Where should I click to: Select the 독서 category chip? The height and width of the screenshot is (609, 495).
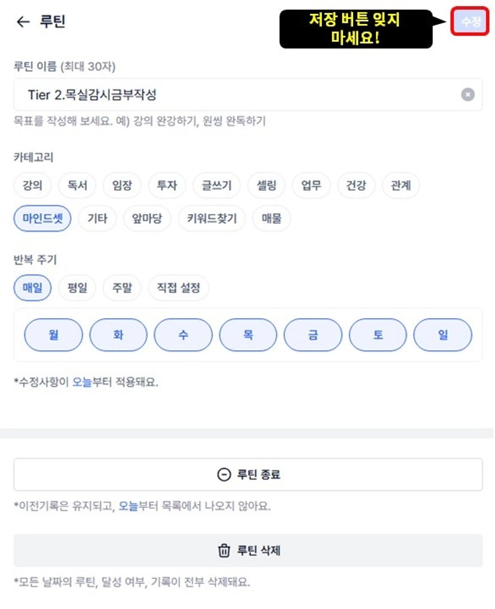77,185
